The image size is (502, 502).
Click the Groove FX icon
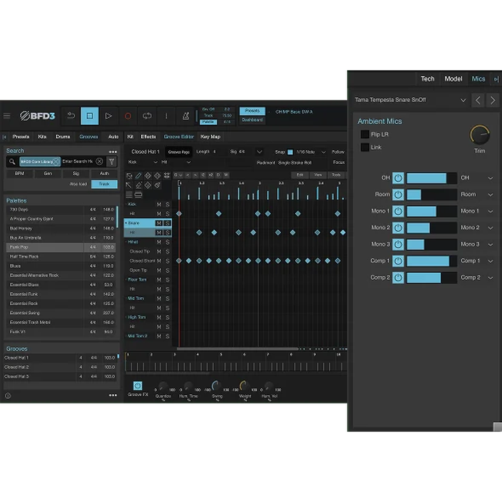(x=138, y=386)
